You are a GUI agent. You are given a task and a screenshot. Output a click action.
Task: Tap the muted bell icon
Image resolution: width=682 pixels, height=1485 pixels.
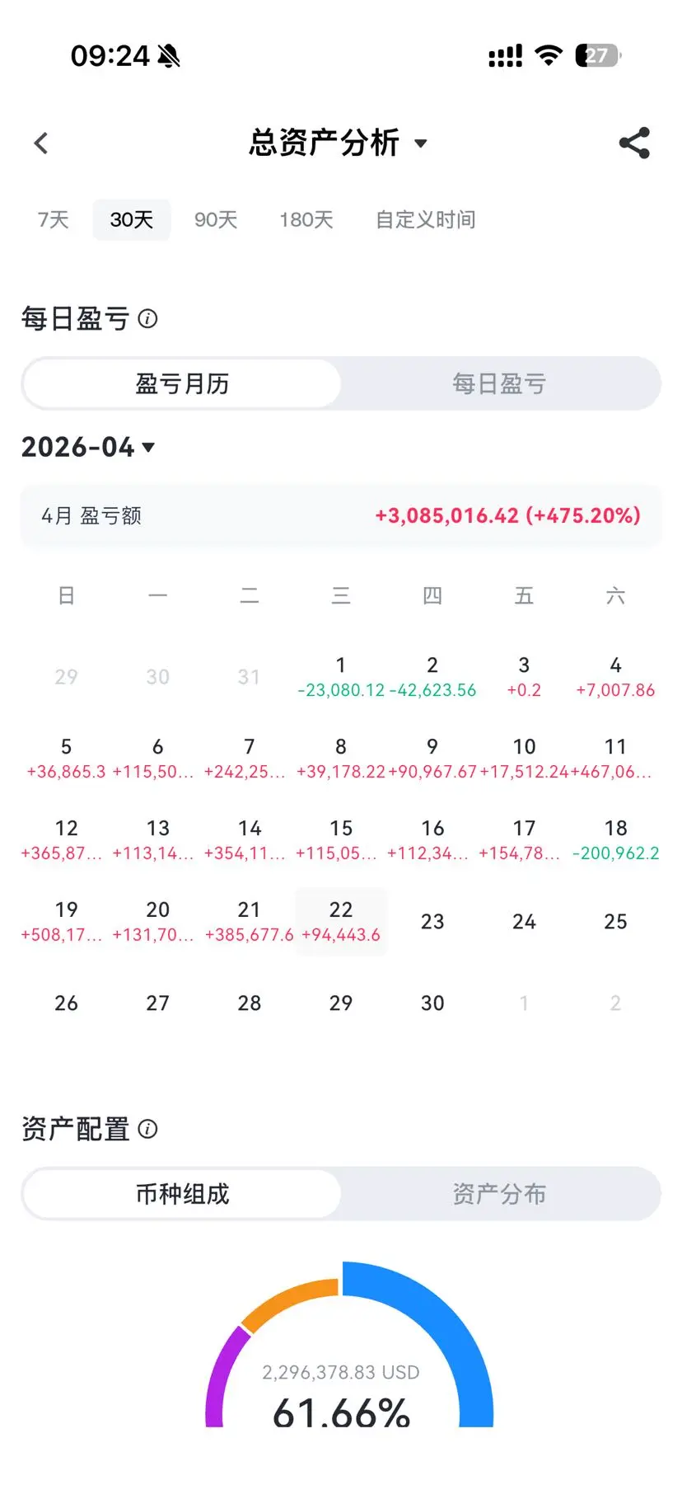(169, 56)
